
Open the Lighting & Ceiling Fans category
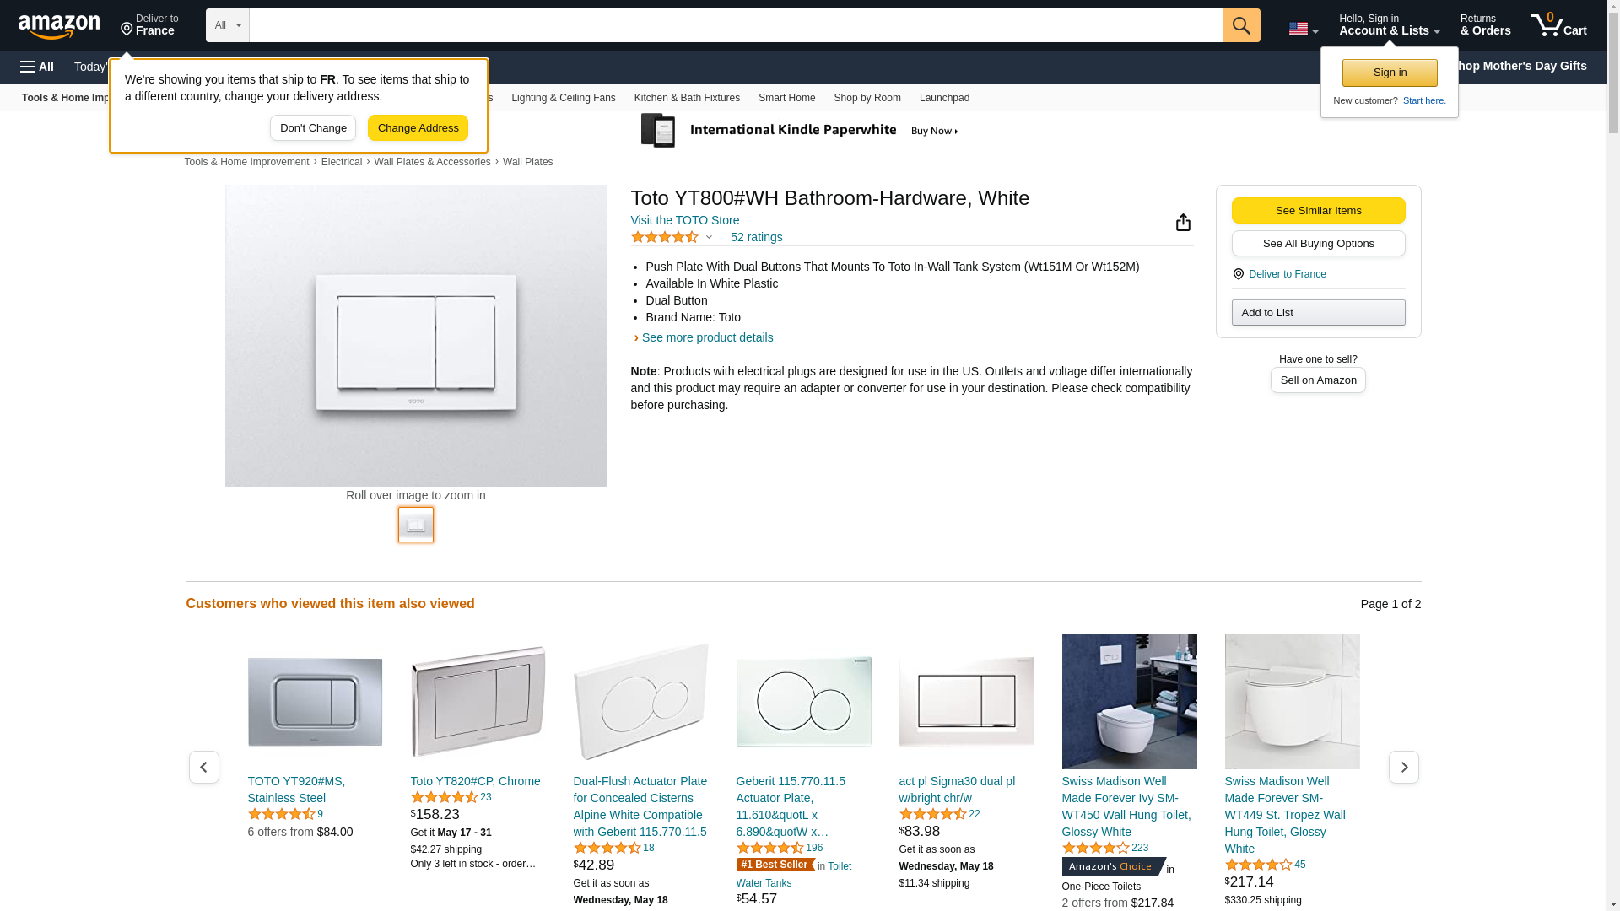(x=563, y=98)
